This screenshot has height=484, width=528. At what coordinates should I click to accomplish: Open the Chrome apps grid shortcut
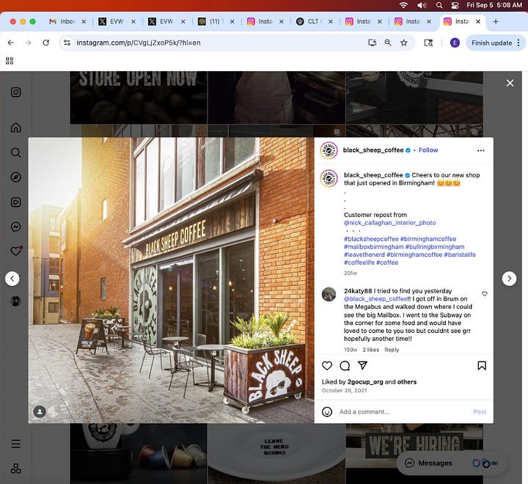click(10, 61)
